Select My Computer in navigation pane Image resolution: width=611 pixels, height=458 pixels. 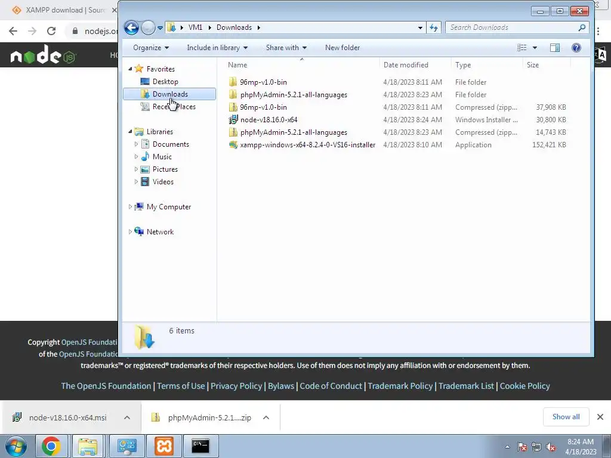click(x=169, y=207)
